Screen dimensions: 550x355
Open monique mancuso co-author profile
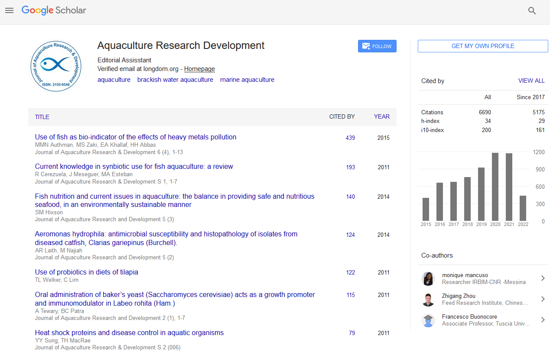point(465,275)
